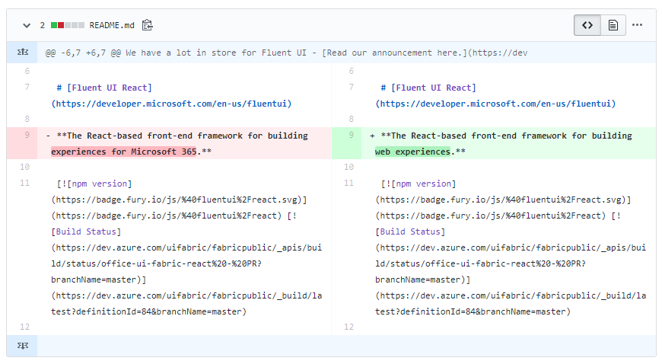
Task: Click left line number 7
Action: coord(27,87)
